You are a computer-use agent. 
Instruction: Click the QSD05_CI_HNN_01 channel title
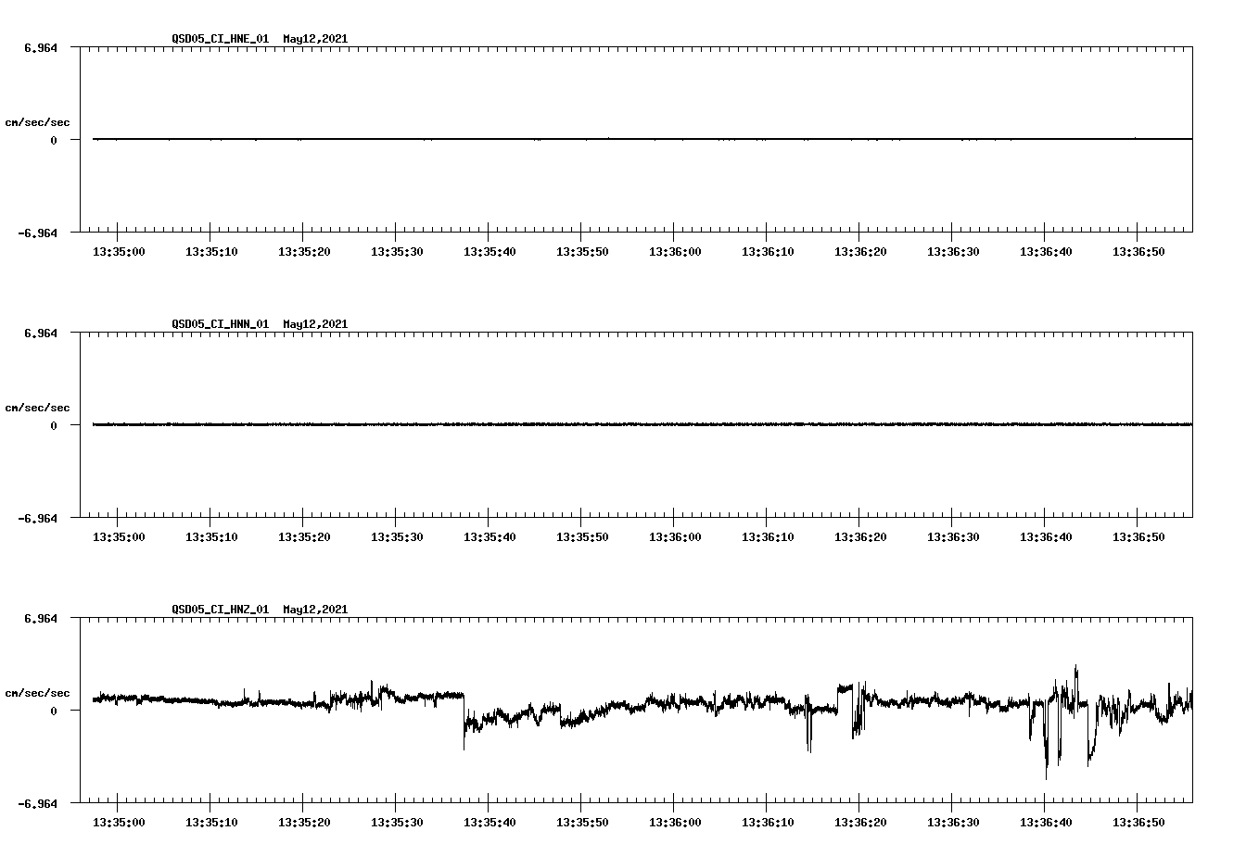click(220, 324)
